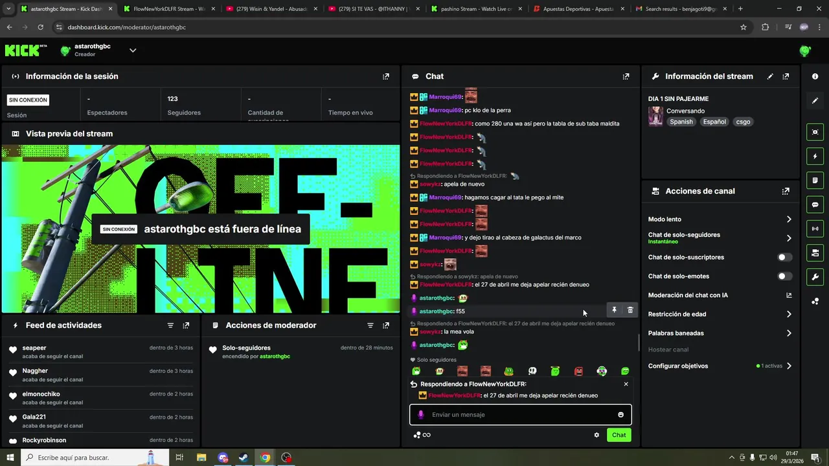Open Chrome from the Windows taskbar
The height and width of the screenshot is (466, 829).
[x=265, y=458]
